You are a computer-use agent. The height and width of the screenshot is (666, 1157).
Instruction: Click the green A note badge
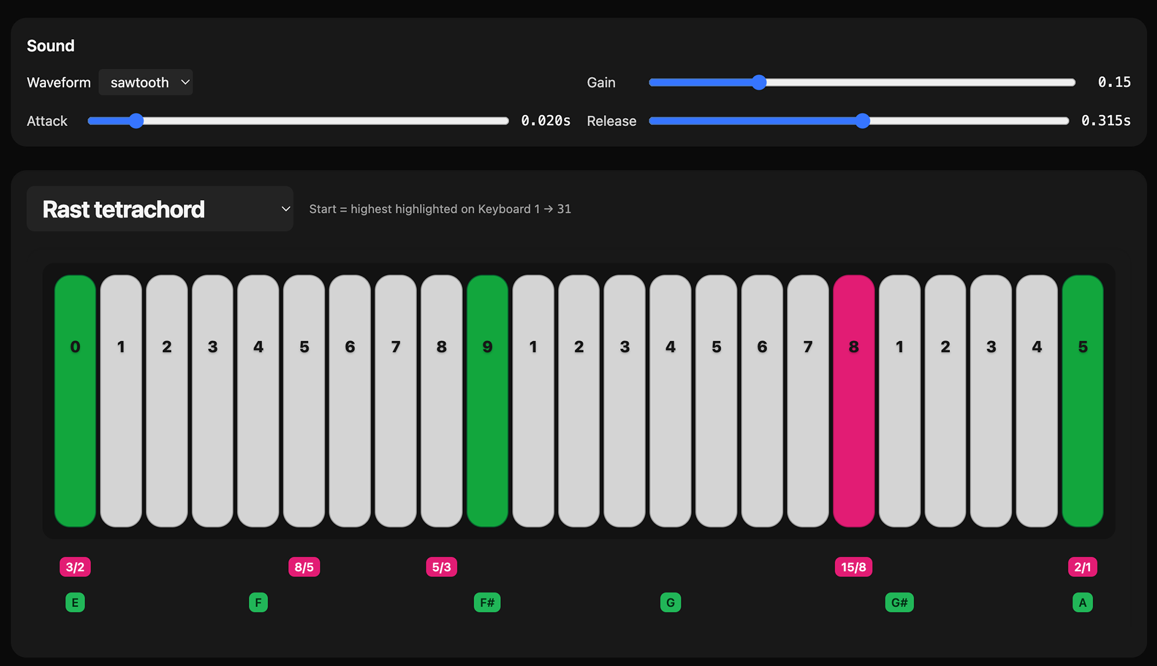click(1082, 603)
